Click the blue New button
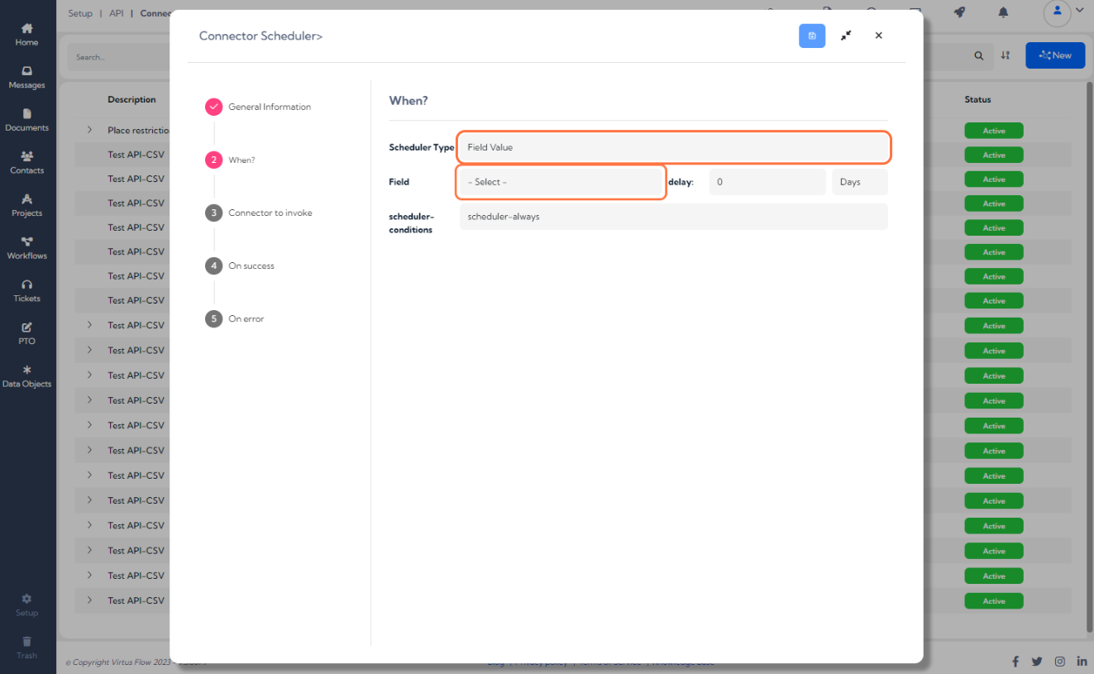This screenshot has height=674, width=1094. click(1054, 55)
